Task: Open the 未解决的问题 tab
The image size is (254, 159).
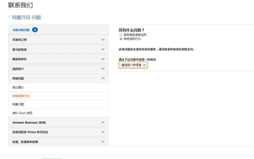Action: click(21, 30)
